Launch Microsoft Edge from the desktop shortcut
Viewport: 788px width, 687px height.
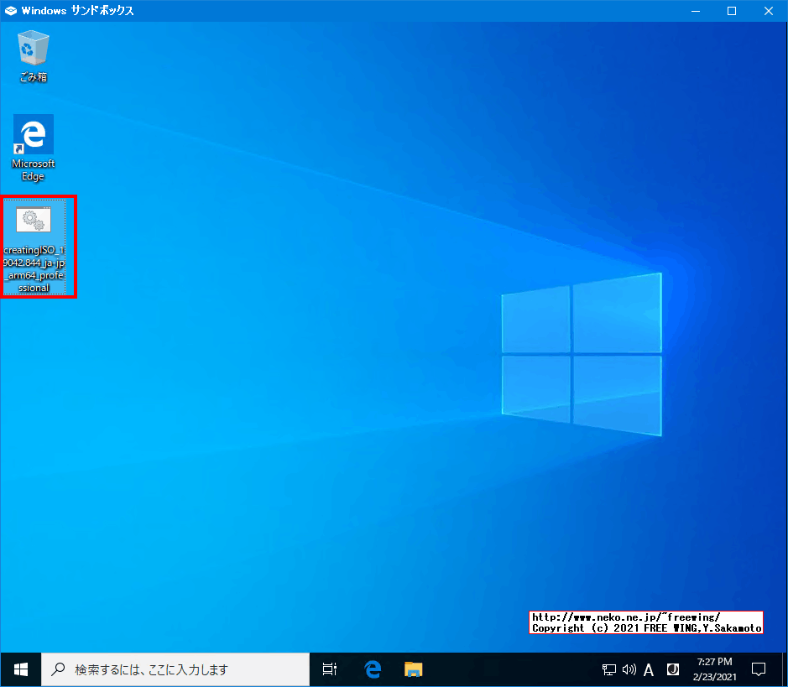tap(32, 138)
